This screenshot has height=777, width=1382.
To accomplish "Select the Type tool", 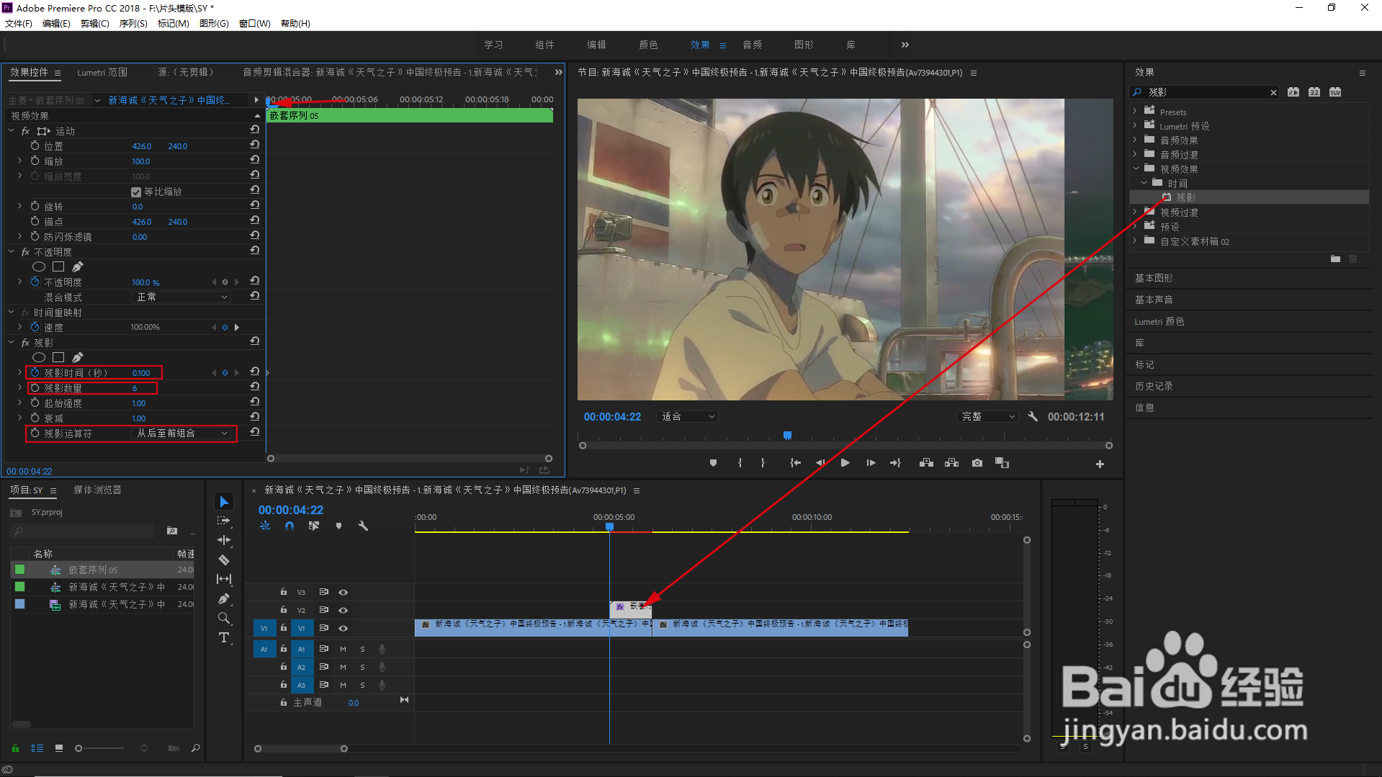I will [x=224, y=637].
